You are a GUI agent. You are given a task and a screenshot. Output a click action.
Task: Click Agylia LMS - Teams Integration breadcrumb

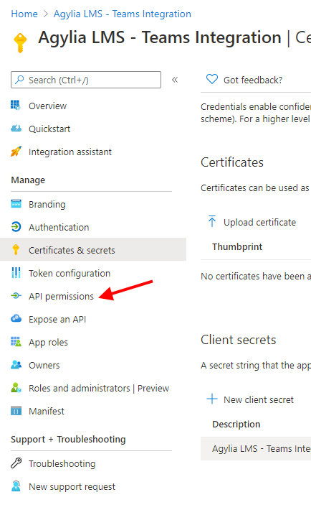122,14
